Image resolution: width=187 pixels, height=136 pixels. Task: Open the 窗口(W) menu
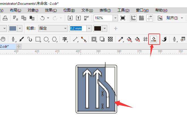point(142,10)
